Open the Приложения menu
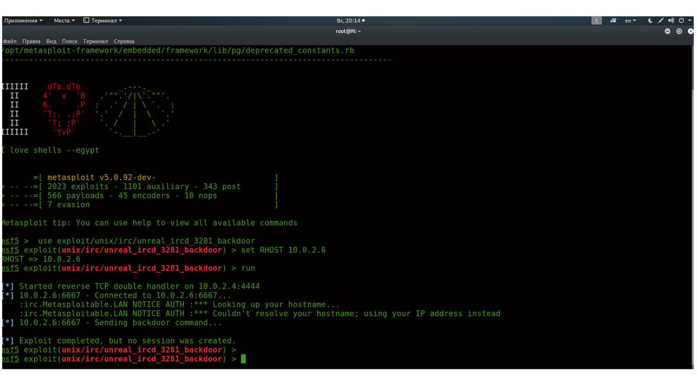Screen dimensions: 697x392 coord(24,20)
